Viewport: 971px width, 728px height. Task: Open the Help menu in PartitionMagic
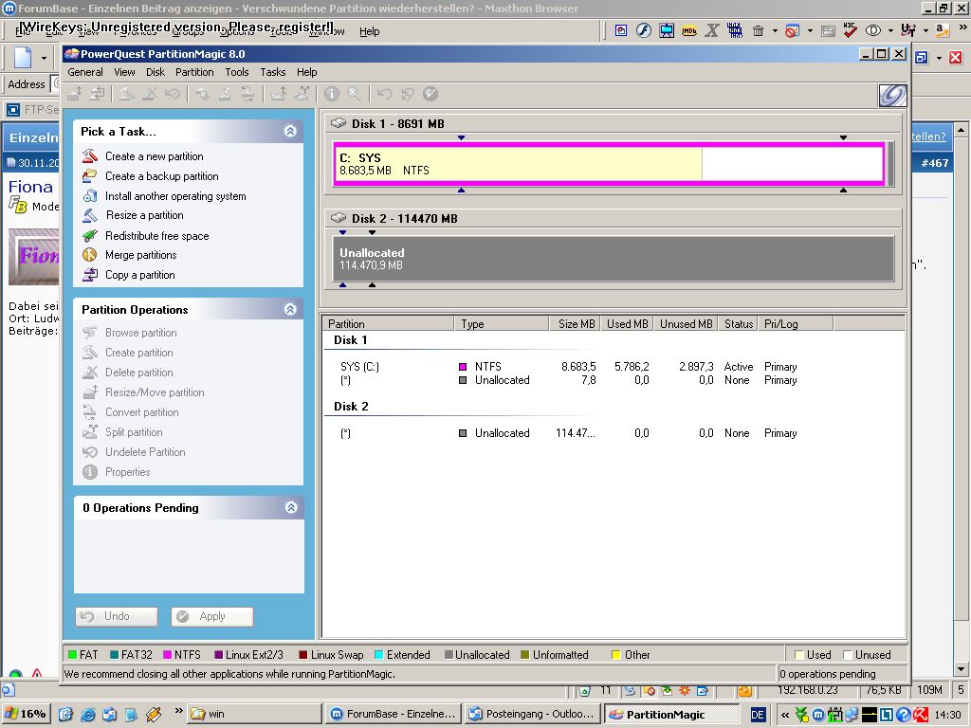(306, 72)
